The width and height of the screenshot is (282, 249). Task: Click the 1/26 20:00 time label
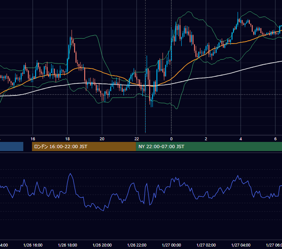pyautogui.click(x=102, y=245)
